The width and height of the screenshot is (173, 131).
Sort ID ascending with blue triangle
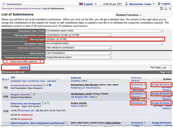(6, 79)
